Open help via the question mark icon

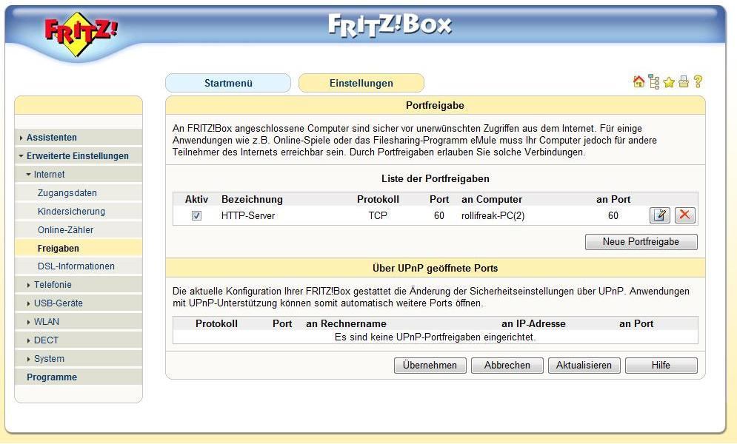click(698, 81)
